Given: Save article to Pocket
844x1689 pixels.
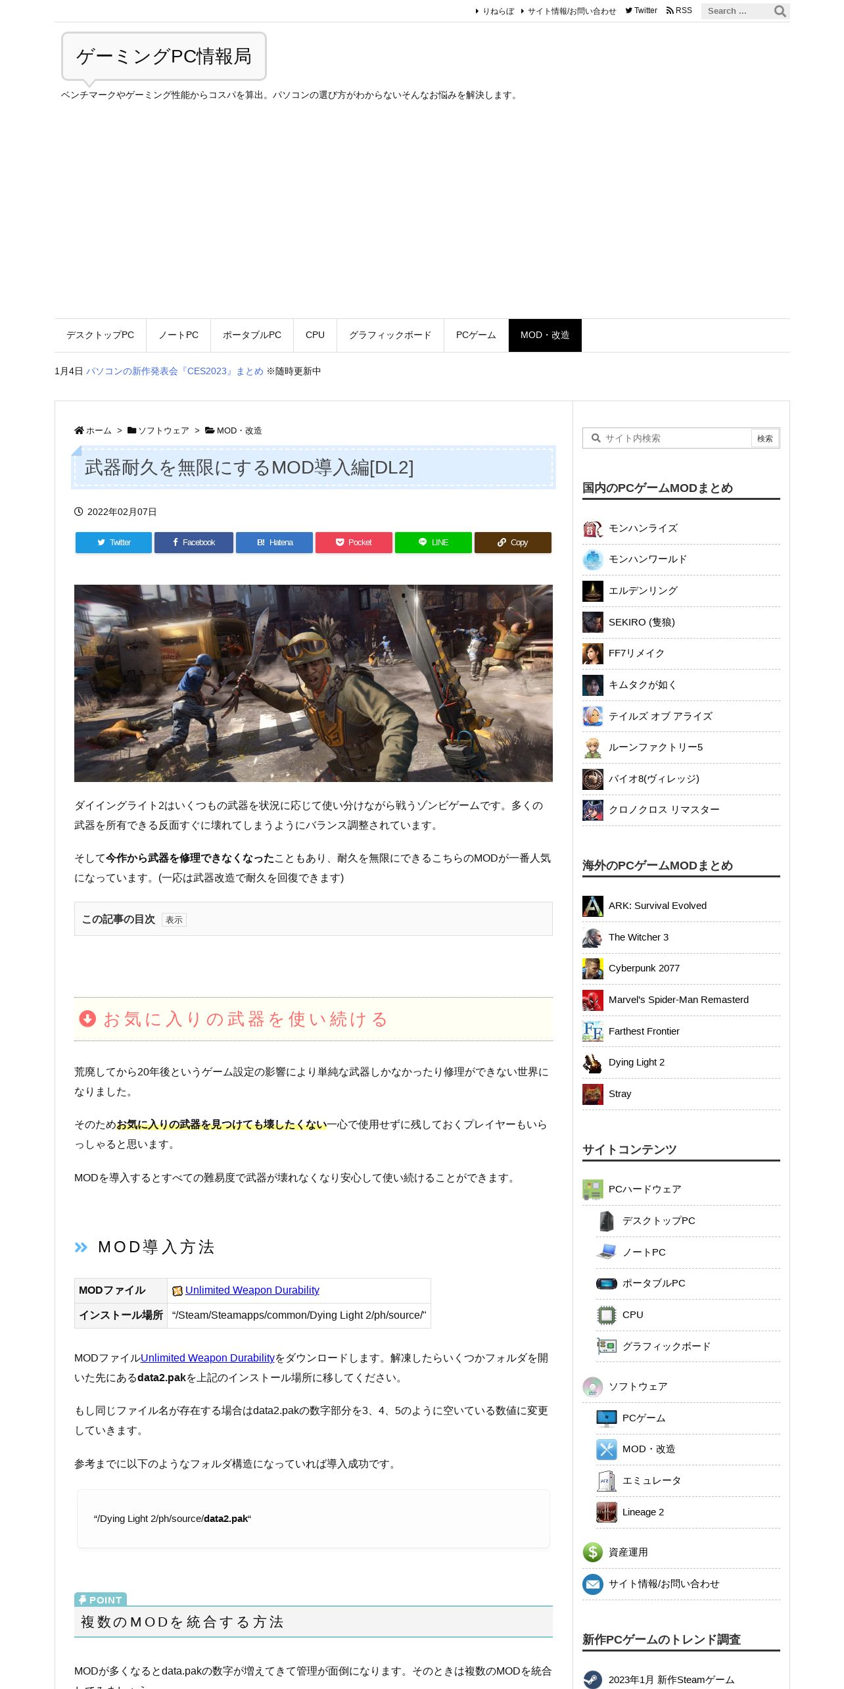Looking at the screenshot, I should (354, 543).
